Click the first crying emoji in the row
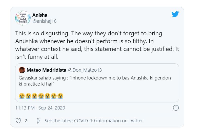Image resolution: width=202 pixels, height=138 pixels. (22, 96)
